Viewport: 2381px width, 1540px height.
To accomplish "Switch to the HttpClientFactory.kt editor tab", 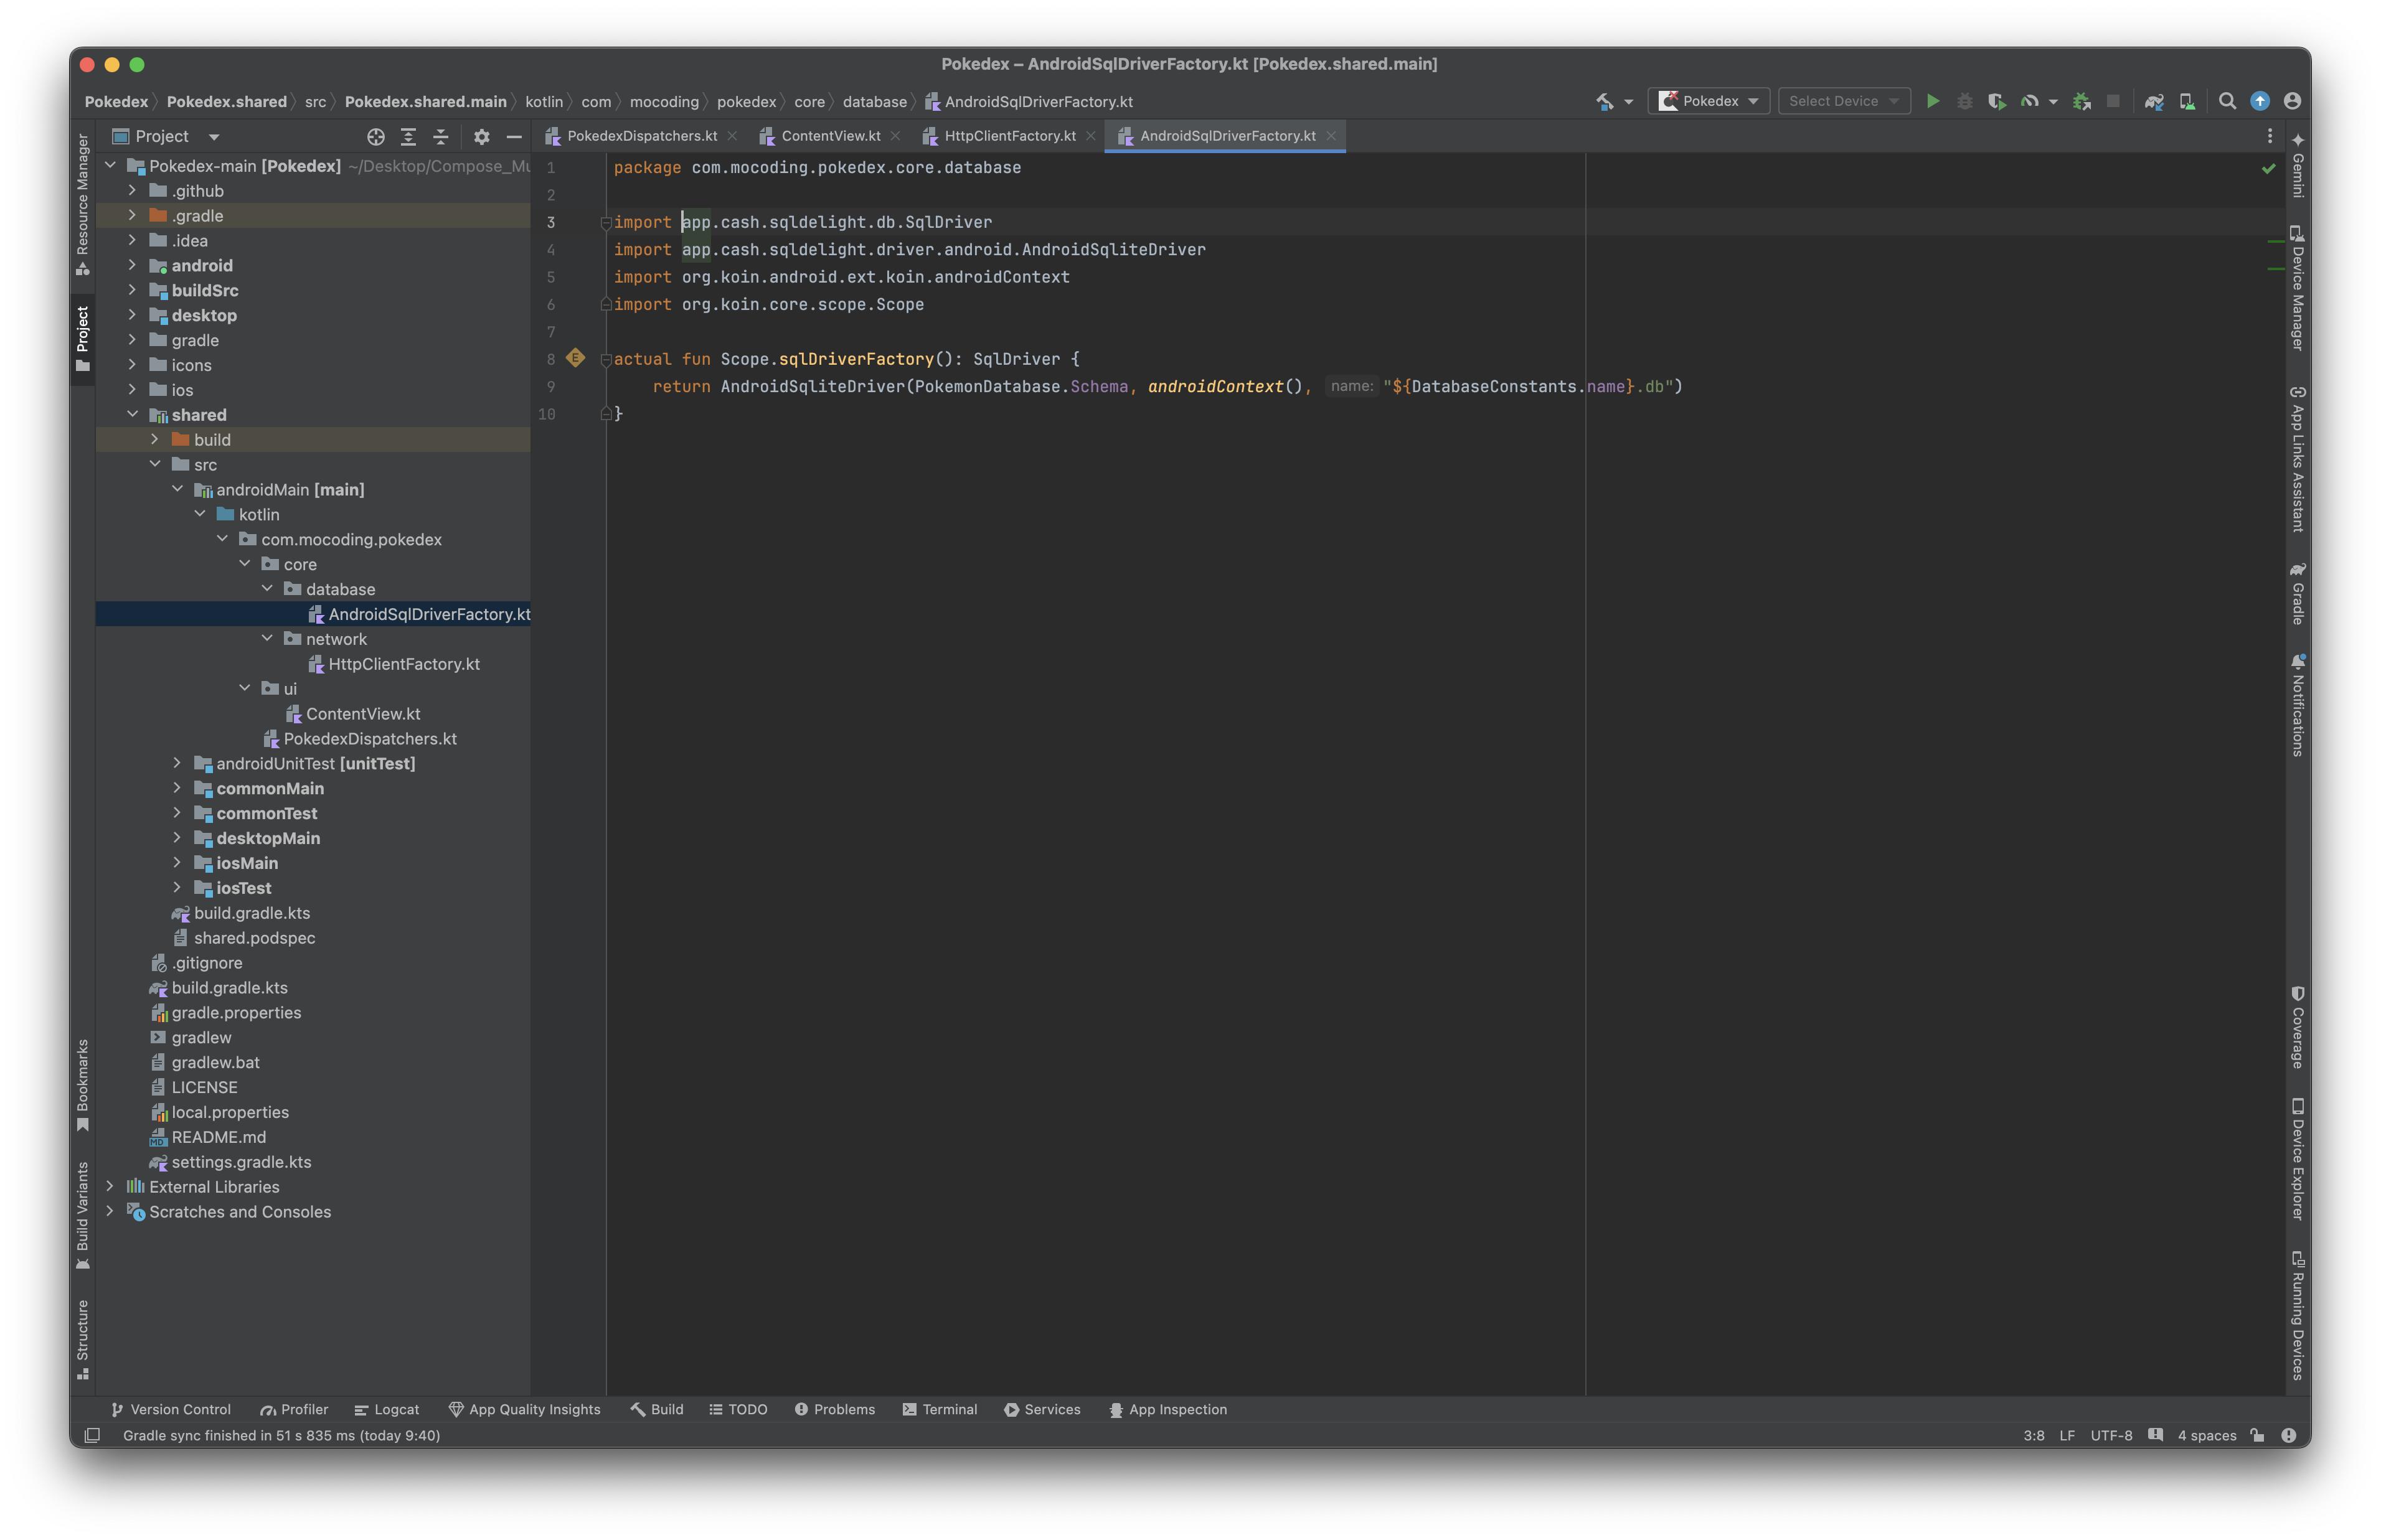I will 1009,136.
